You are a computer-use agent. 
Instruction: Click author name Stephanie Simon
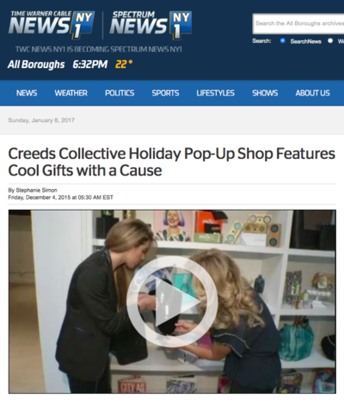coord(36,190)
